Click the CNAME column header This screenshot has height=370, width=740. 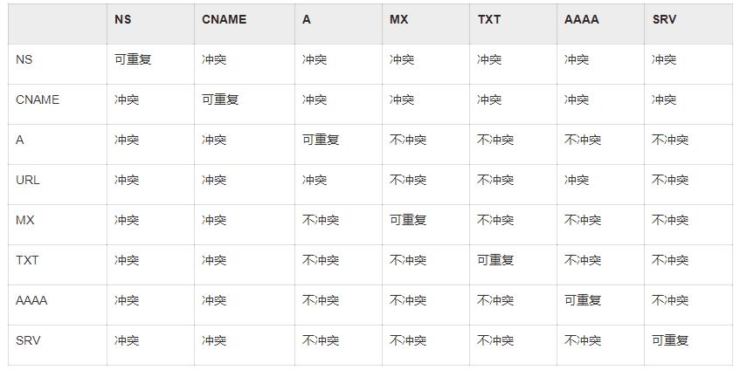[x=224, y=19]
